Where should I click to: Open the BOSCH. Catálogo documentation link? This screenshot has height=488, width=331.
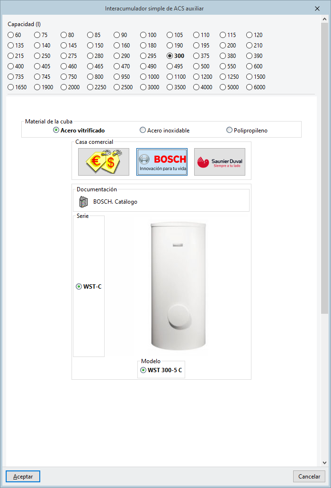115,202
